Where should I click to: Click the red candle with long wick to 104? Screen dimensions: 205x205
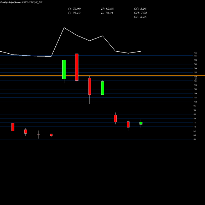[90, 87]
